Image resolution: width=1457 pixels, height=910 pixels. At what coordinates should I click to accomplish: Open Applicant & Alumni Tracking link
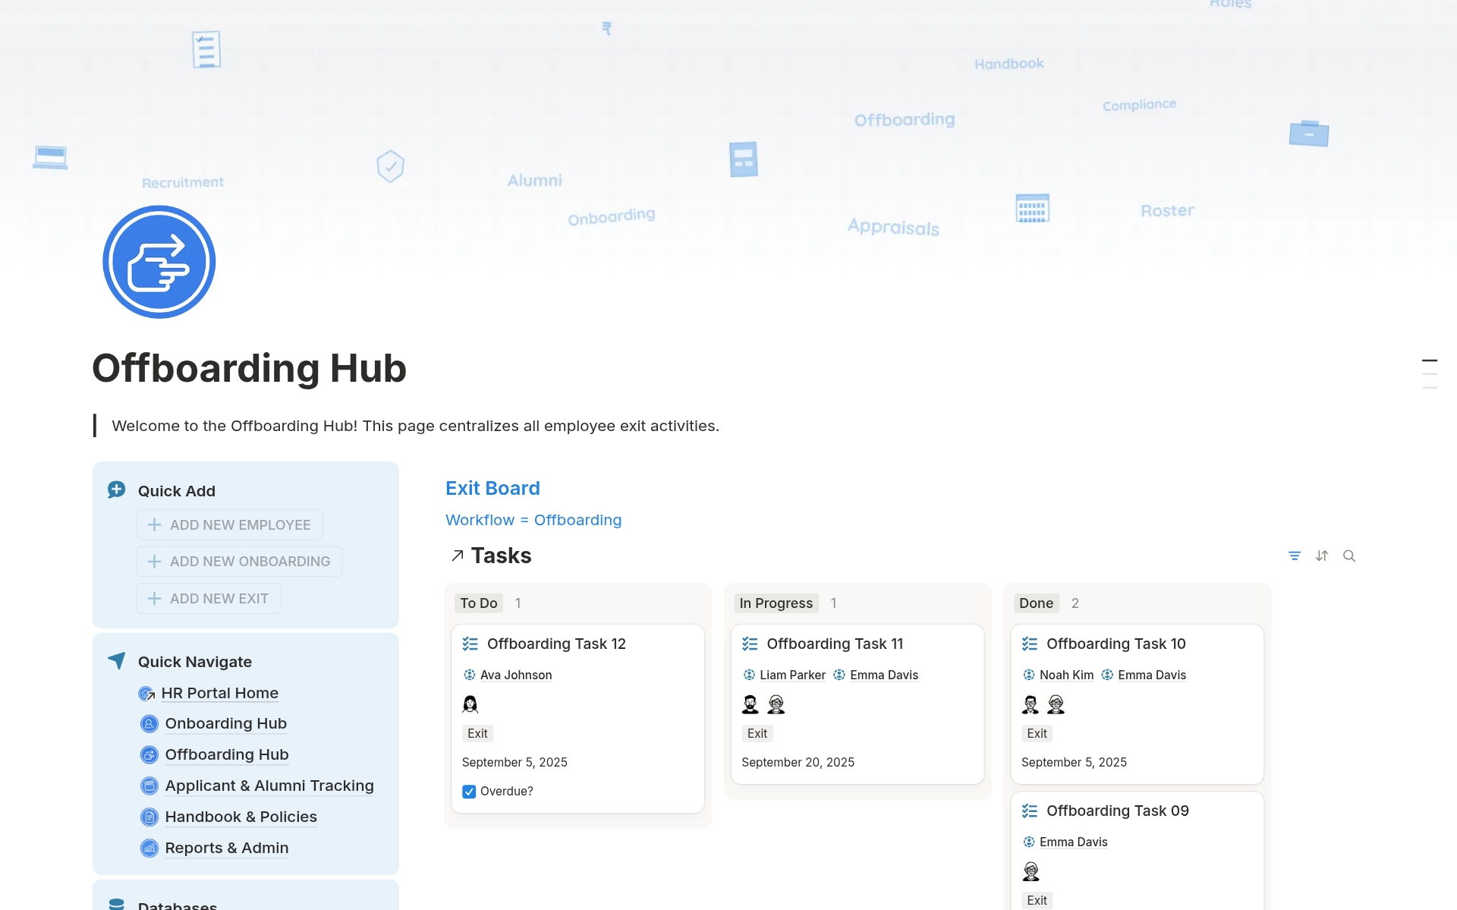(269, 786)
